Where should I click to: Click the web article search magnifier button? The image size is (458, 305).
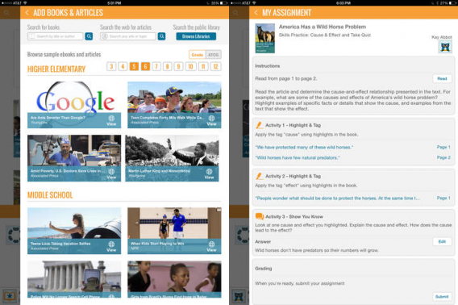(x=161, y=36)
